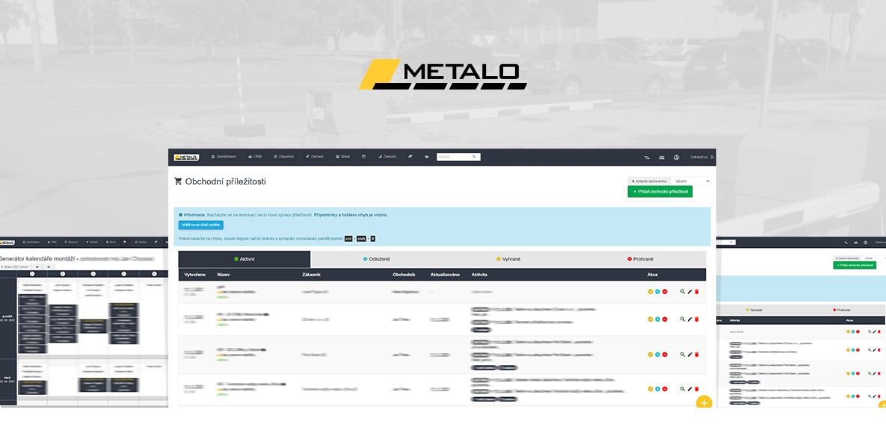Click the Obchodní příležitosti page heading
Viewport: 886px width, 433px height.
226,181
